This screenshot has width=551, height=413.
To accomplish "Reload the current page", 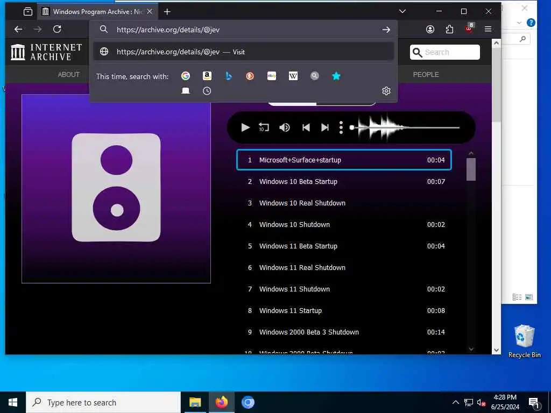I will pos(57,29).
